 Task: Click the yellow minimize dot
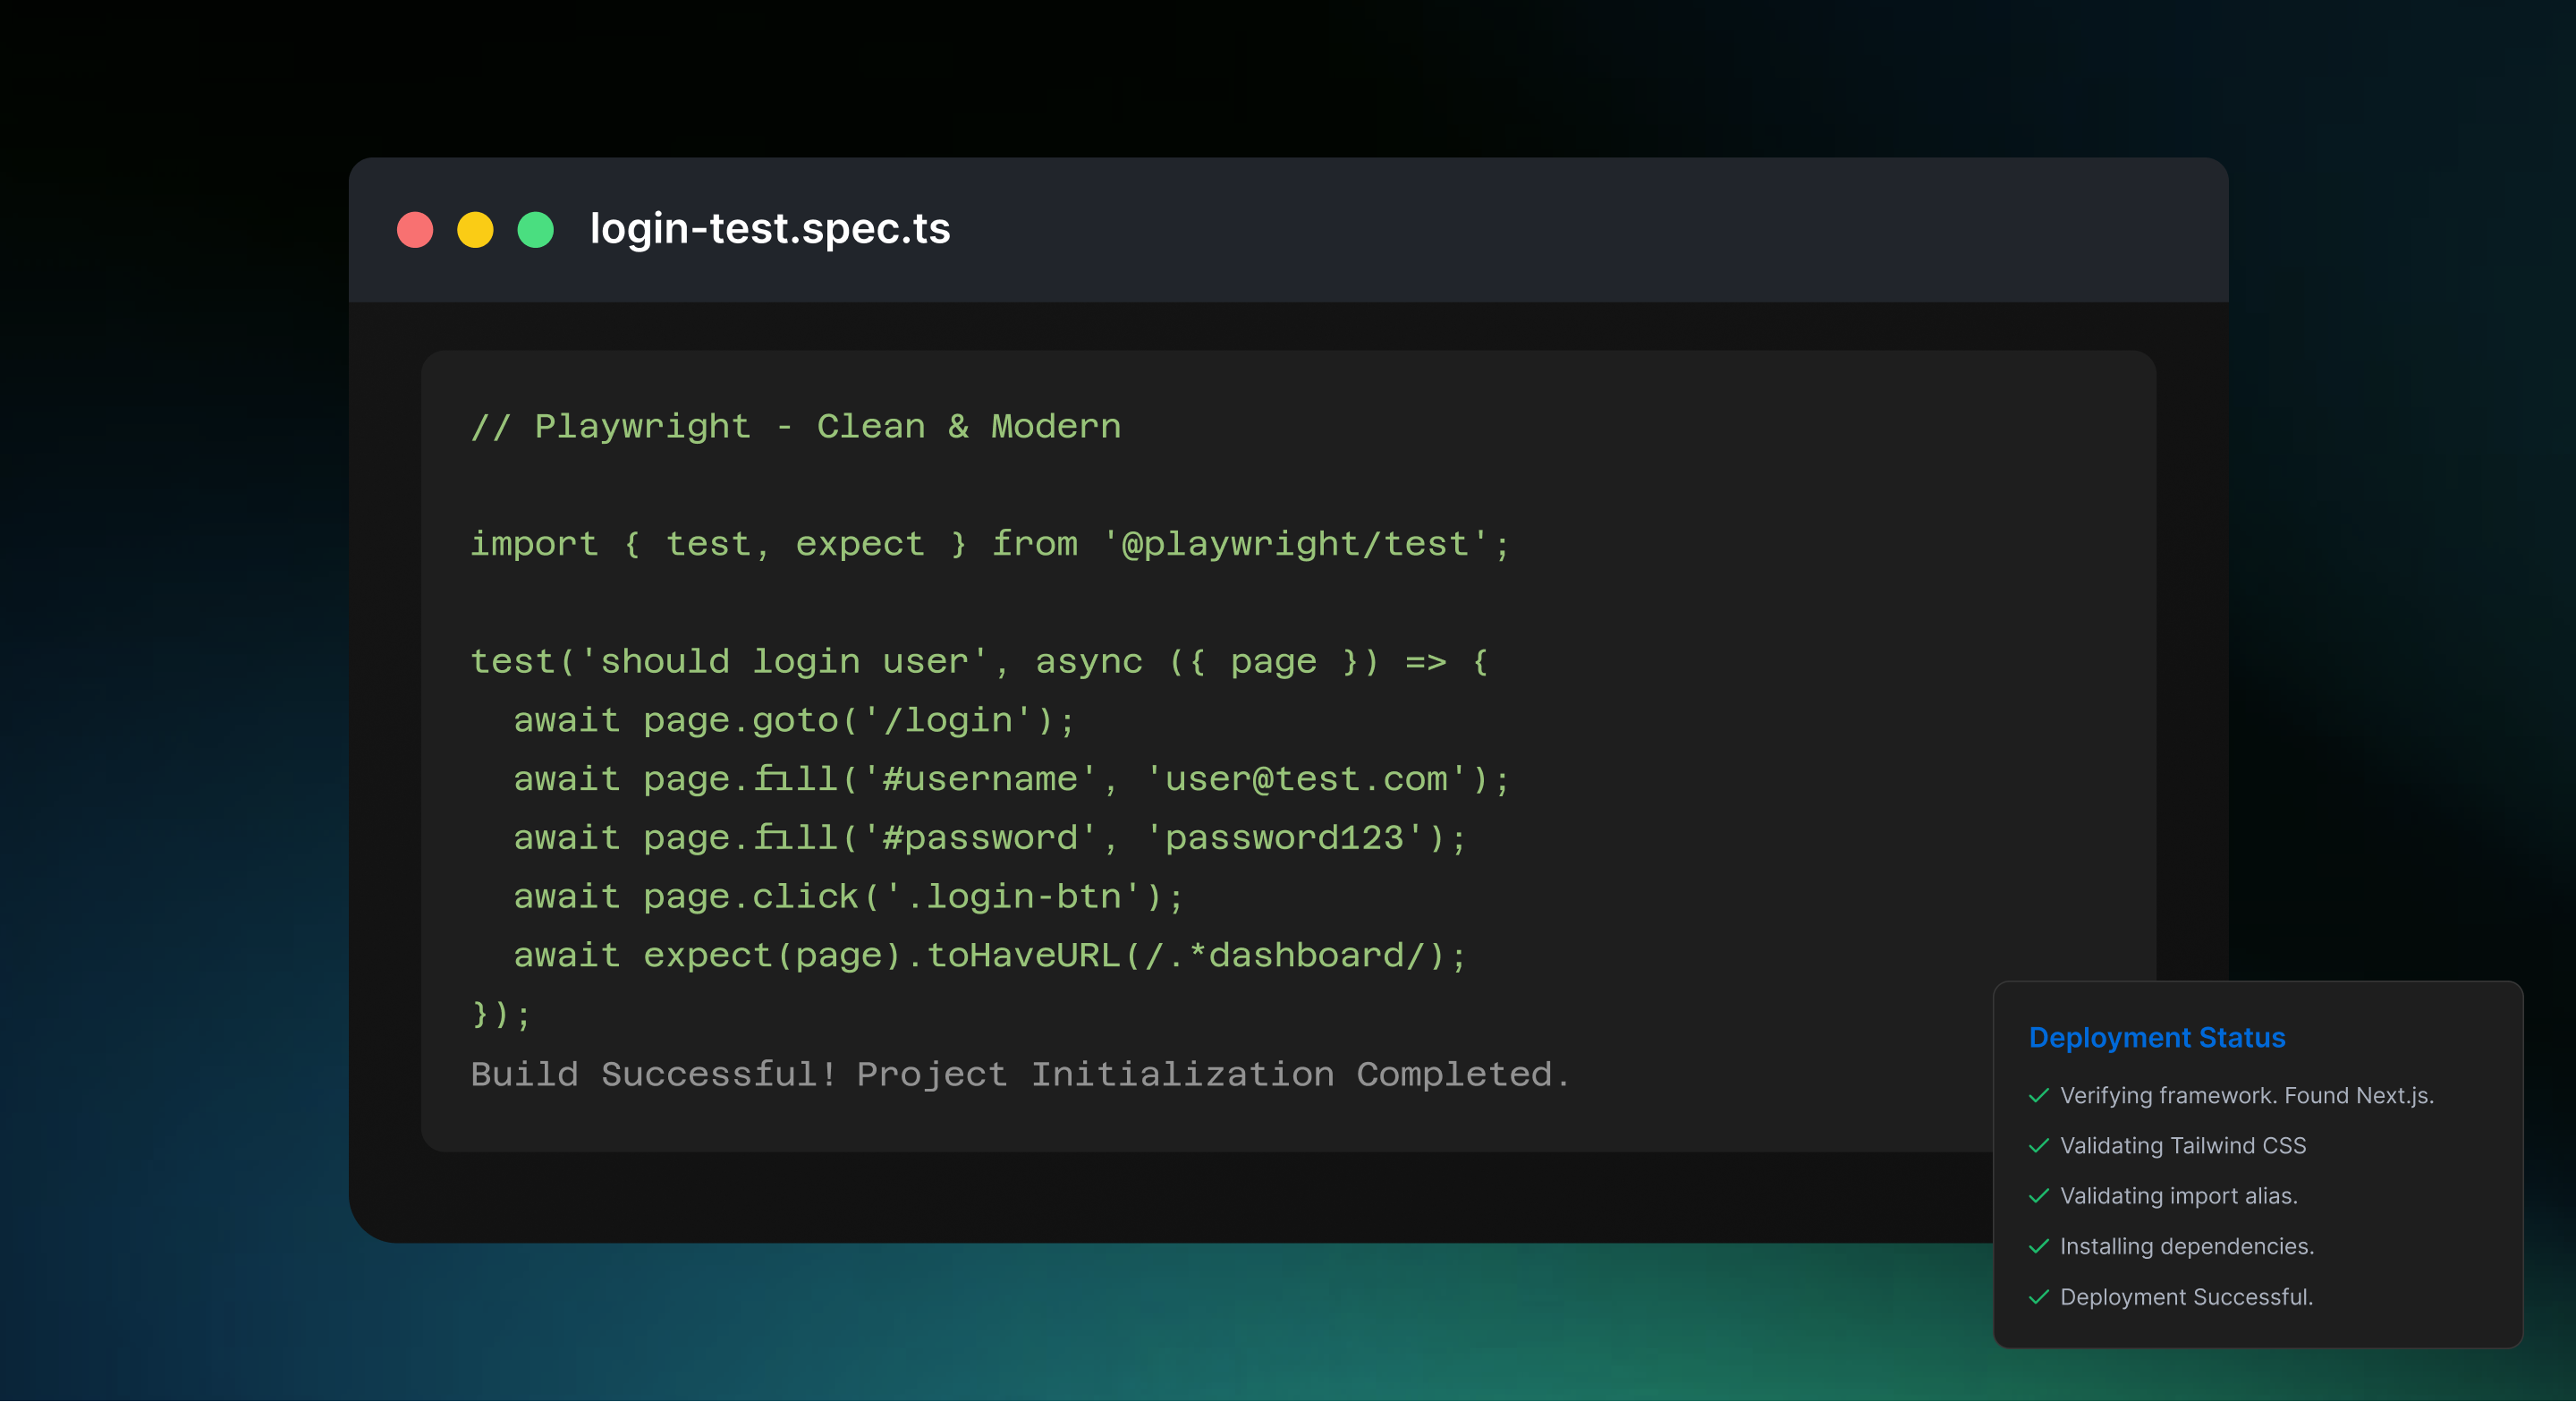(x=475, y=229)
